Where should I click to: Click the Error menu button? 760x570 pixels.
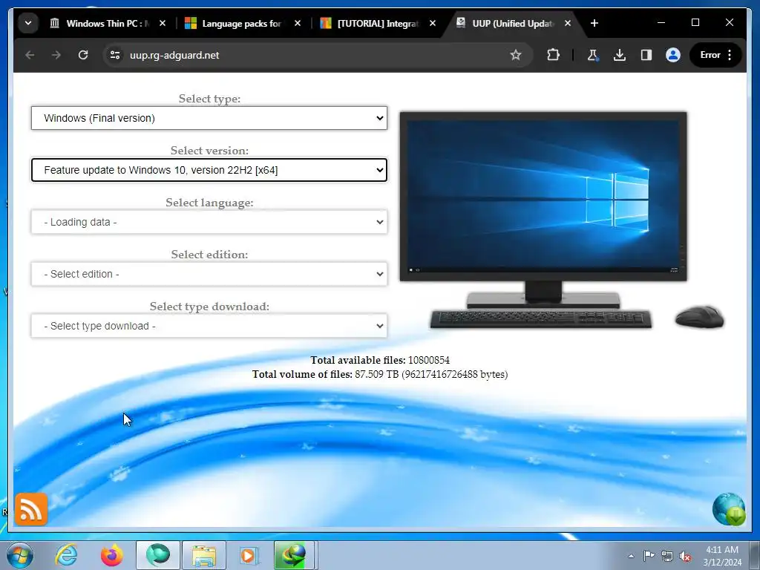pos(716,55)
